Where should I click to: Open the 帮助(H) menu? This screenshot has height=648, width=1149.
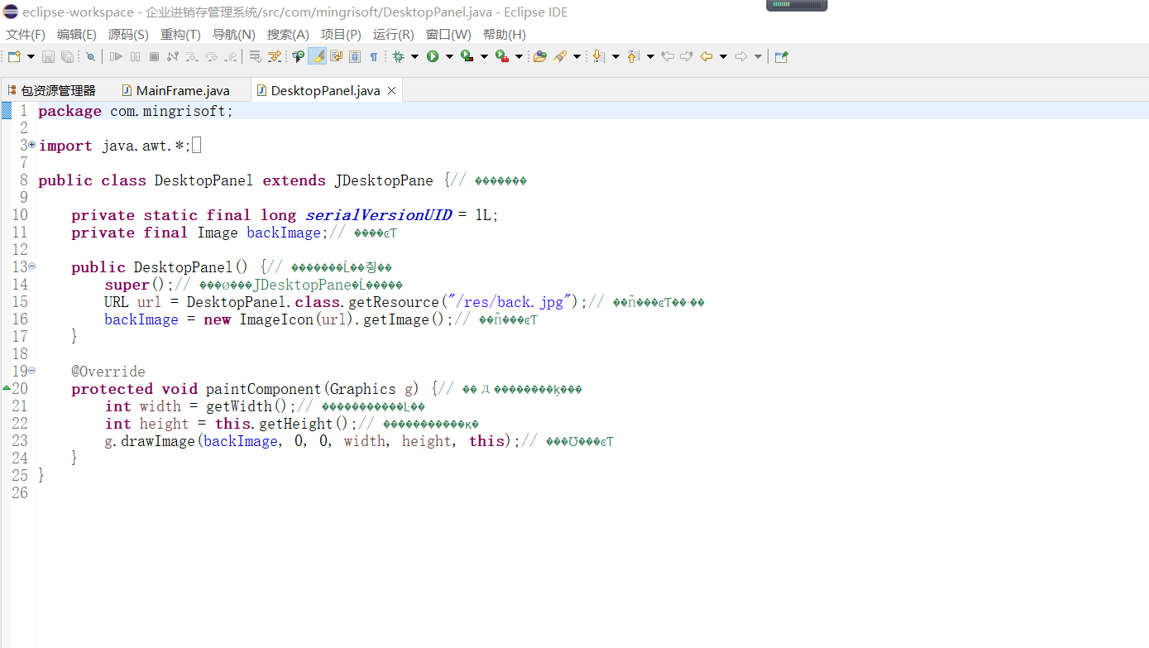coord(505,35)
